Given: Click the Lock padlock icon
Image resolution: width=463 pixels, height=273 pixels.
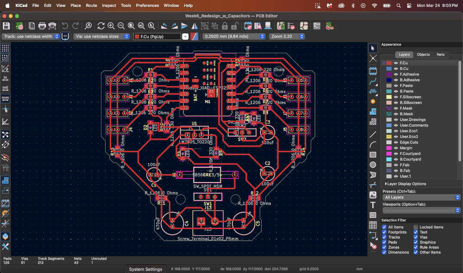Looking at the screenshot, I should (x=225, y=26).
